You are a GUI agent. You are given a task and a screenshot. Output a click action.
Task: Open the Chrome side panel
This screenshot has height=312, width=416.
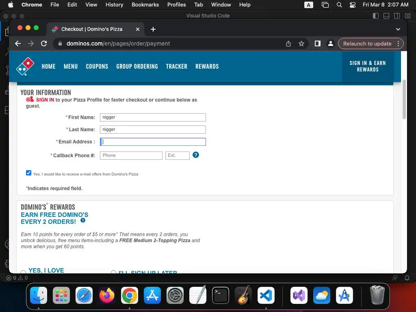318,43
